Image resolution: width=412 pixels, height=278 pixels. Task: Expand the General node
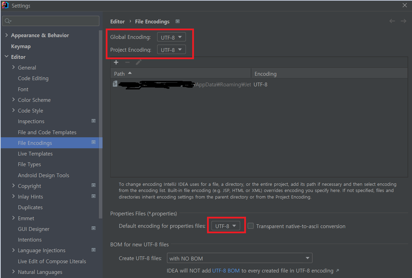click(x=13, y=67)
